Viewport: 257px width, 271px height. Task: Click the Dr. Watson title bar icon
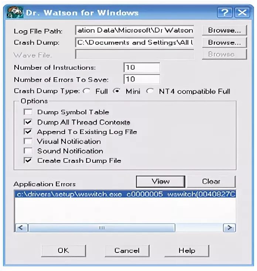pyautogui.click(x=14, y=12)
